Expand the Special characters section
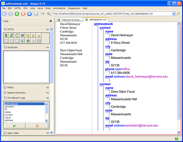Screen dimensions: 183x142 tap(5, 93)
